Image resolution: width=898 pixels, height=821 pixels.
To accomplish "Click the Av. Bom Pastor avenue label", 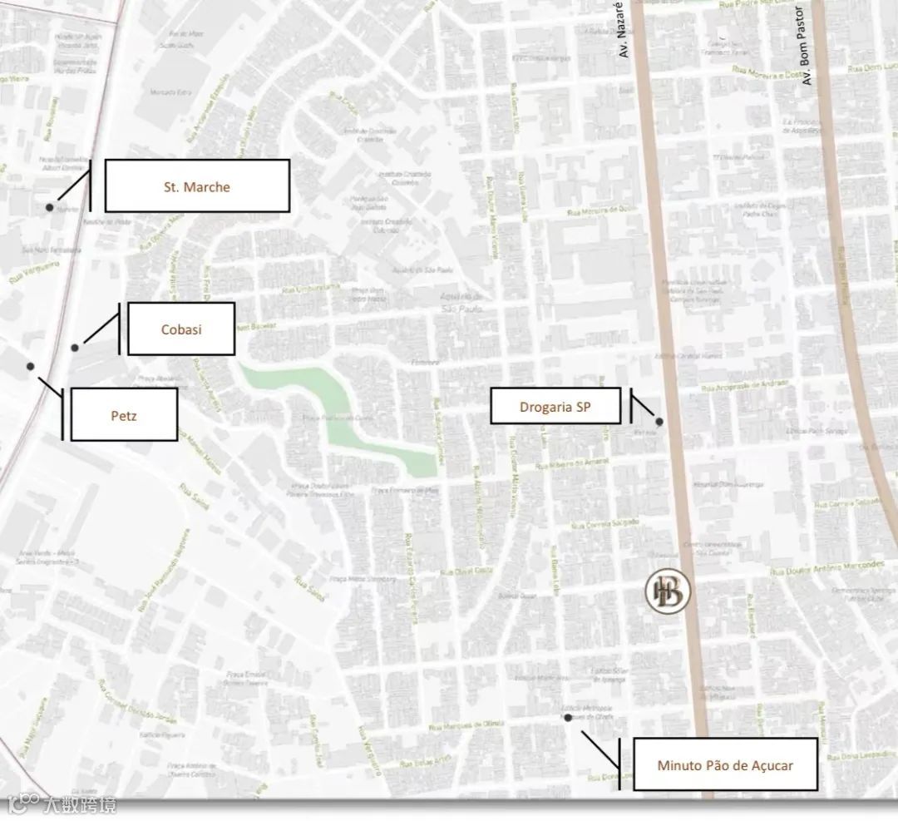I will [803, 46].
